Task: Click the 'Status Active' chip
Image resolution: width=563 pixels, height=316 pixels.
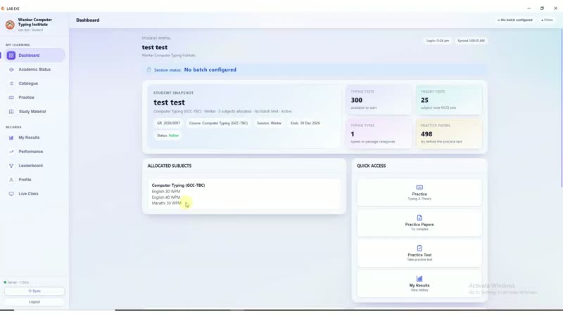Action: [167, 136]
